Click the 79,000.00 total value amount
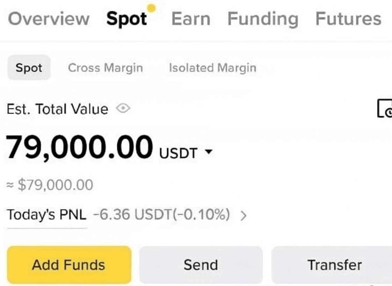The image size is (392, 286). [79, 147]
